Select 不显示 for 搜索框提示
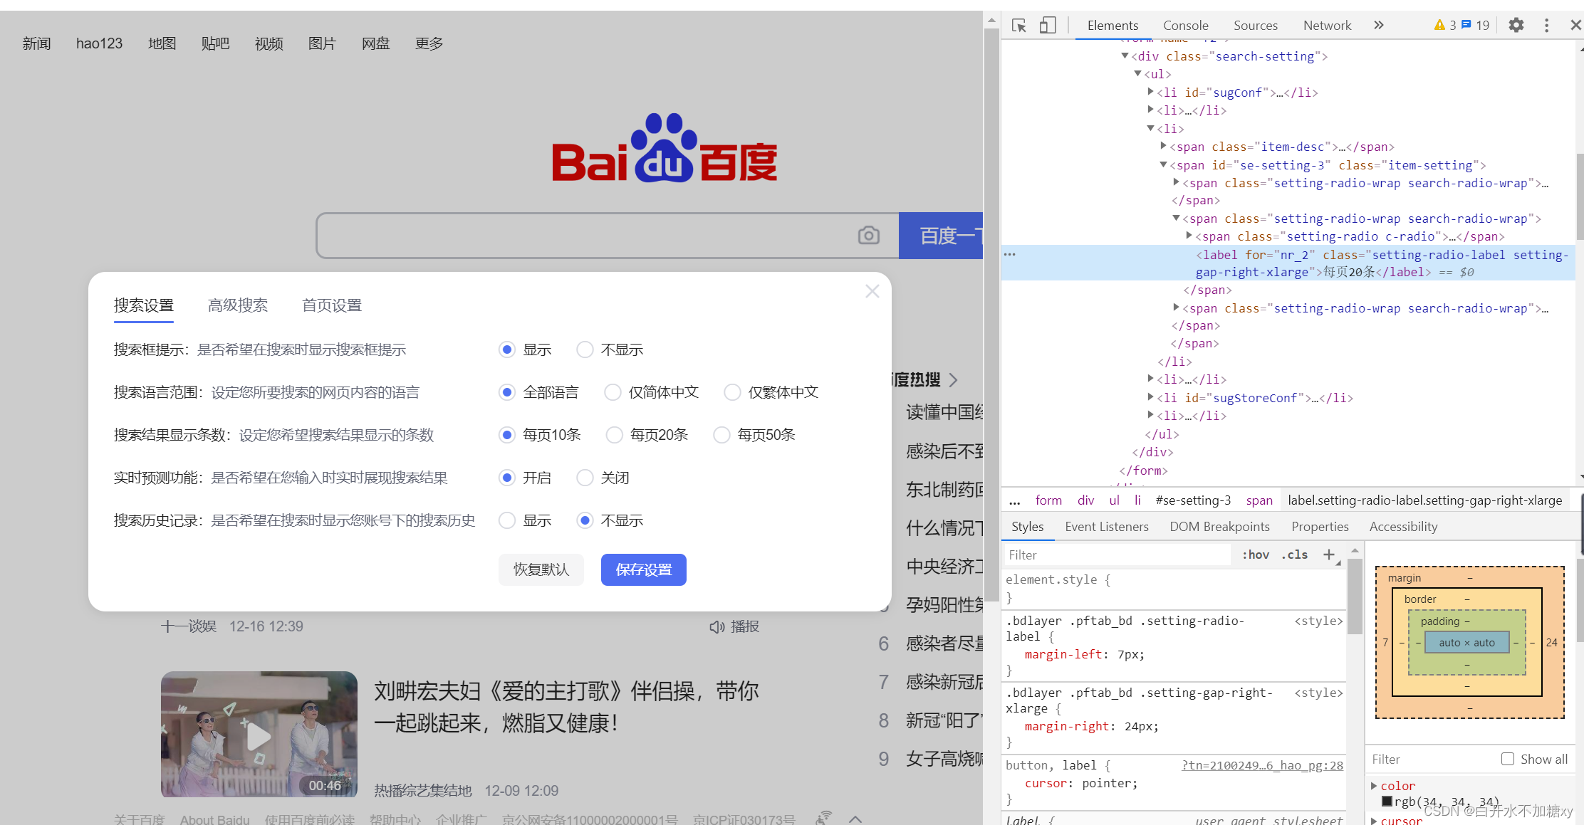The width and height of the screenshot is (1584, 825). pos(585,350)
